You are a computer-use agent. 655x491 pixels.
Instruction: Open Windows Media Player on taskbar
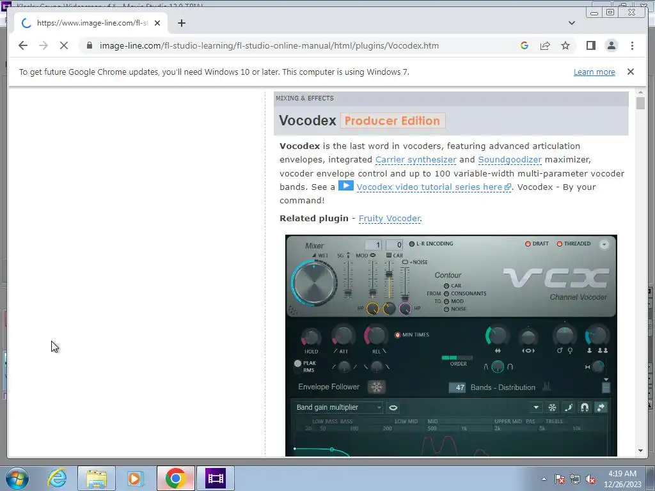(x=134, y=478)
